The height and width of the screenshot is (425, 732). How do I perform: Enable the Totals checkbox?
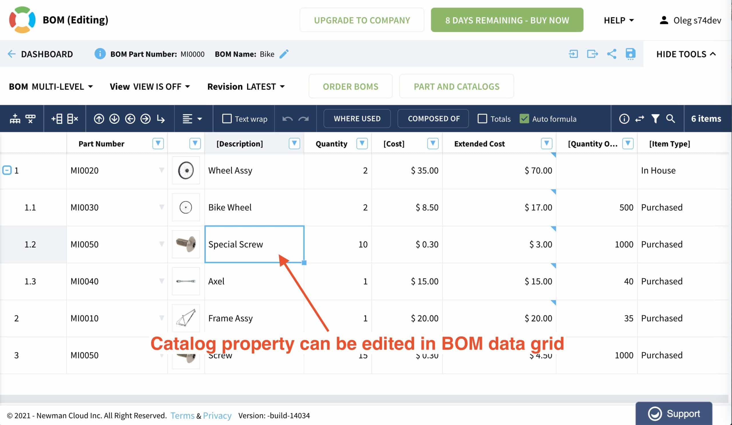pos(482,119)
